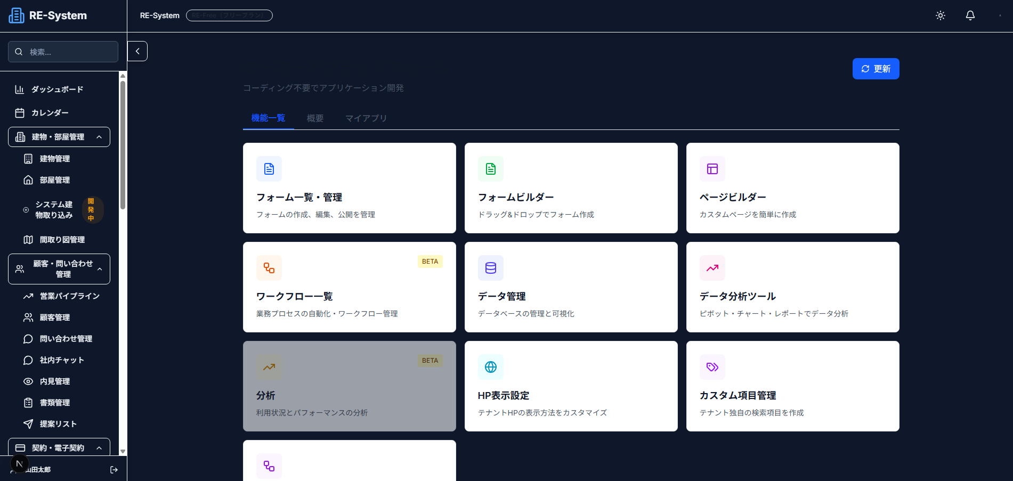This screenshot has width=1013, height=481.
Task: Switch to the 概要 tab
Action: [315, 118]
